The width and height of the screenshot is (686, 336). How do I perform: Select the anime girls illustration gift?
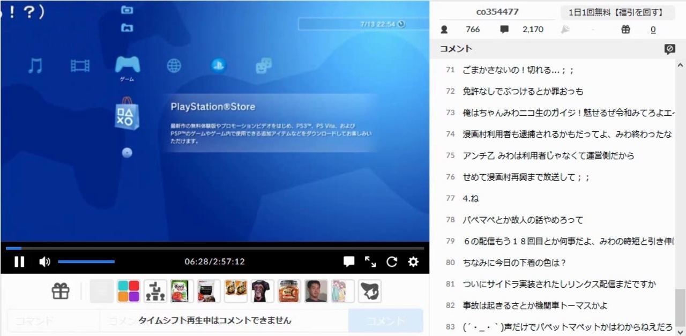342,291
